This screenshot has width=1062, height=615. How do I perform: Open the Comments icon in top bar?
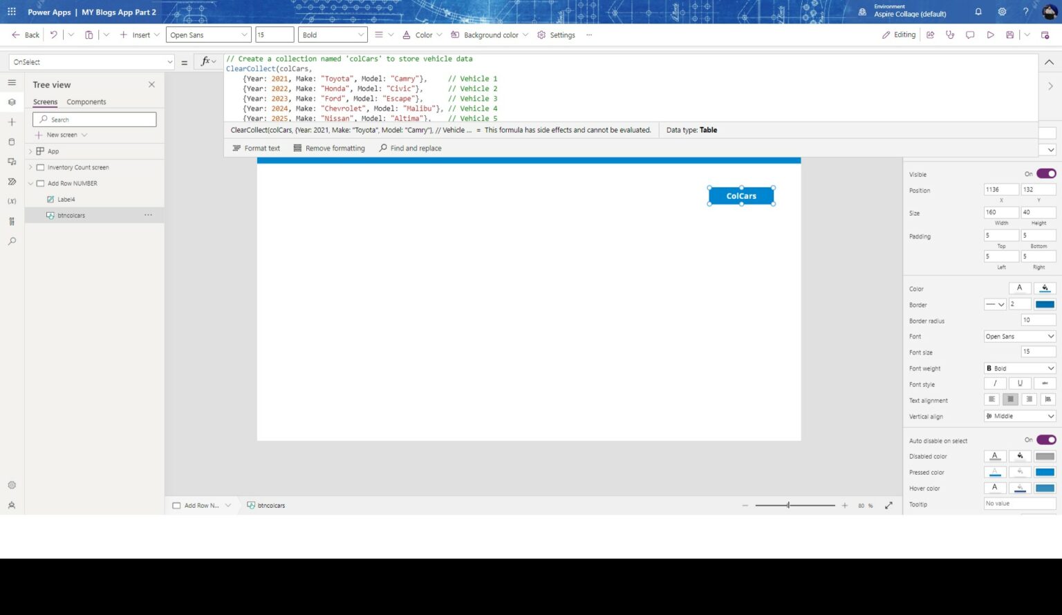(970, 35)
